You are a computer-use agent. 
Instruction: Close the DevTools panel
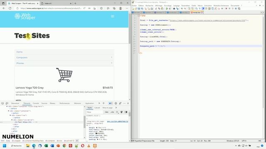coord(128,103)
